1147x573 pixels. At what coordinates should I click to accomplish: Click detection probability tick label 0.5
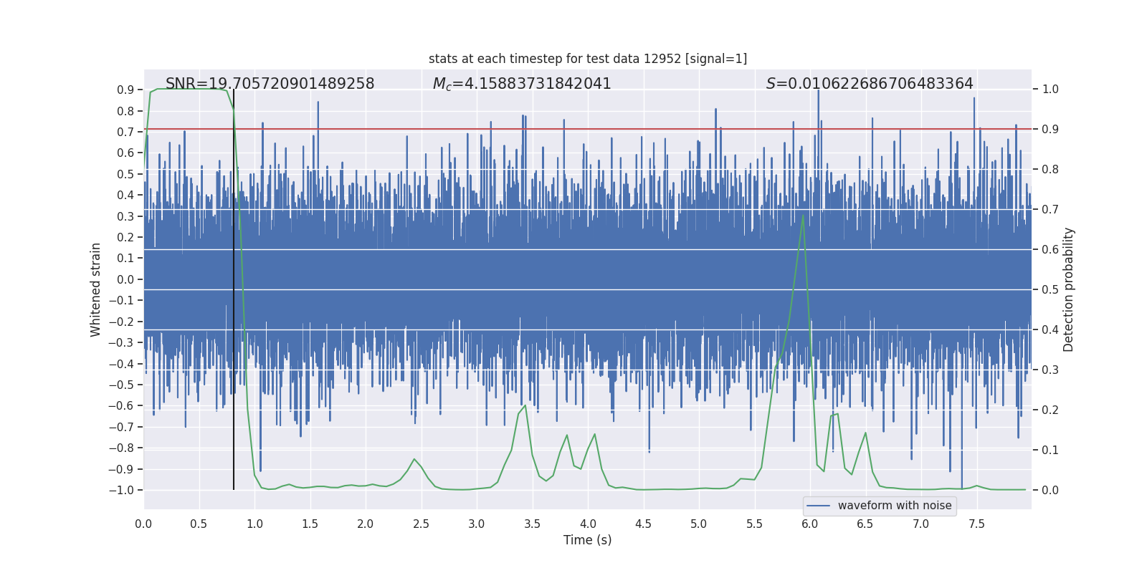point(1050,290)
